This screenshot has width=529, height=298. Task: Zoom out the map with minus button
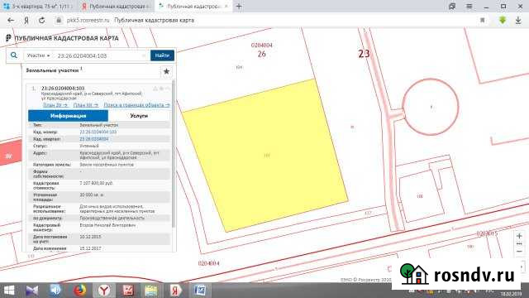[x=519, y=252]
